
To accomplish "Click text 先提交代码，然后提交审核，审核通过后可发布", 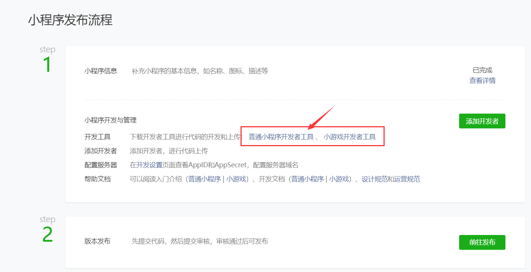I will [200, 241].
